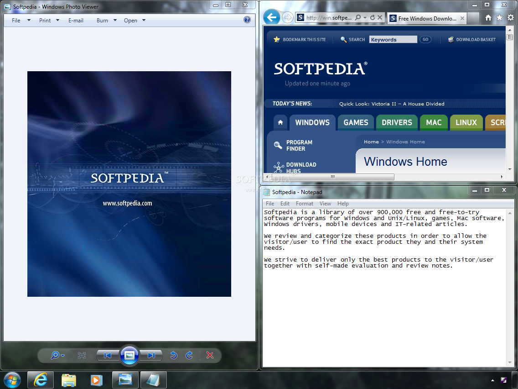
Task: Click Internet Explorer taskbar icon
Action: [x=40, y=379]
